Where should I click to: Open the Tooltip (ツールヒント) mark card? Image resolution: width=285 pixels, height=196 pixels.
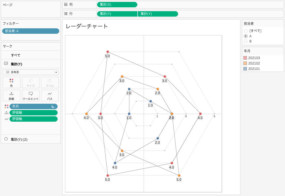[x=30, y=96]
